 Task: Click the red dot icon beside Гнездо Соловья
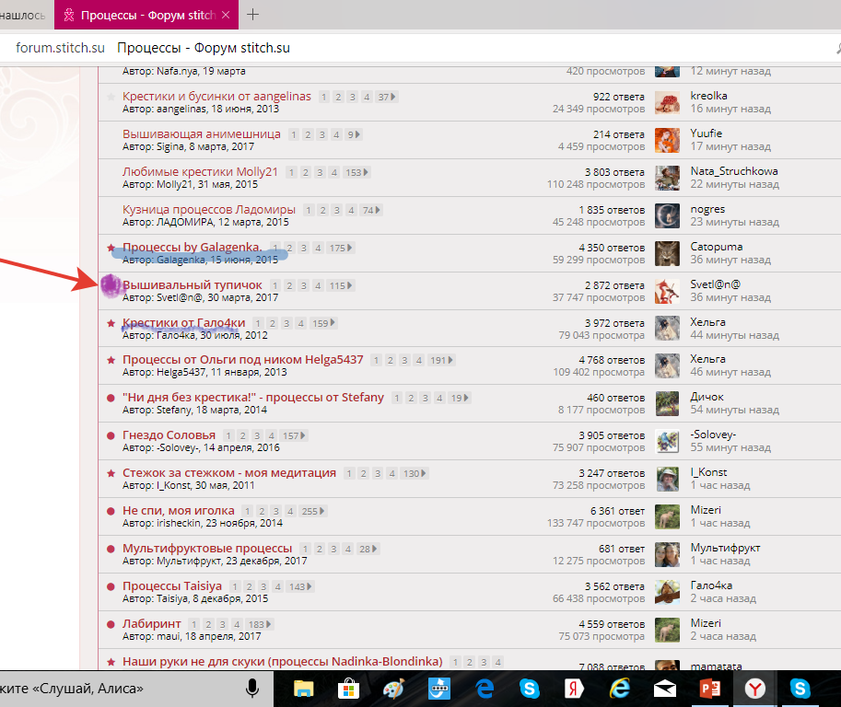(x=111, y=435)
